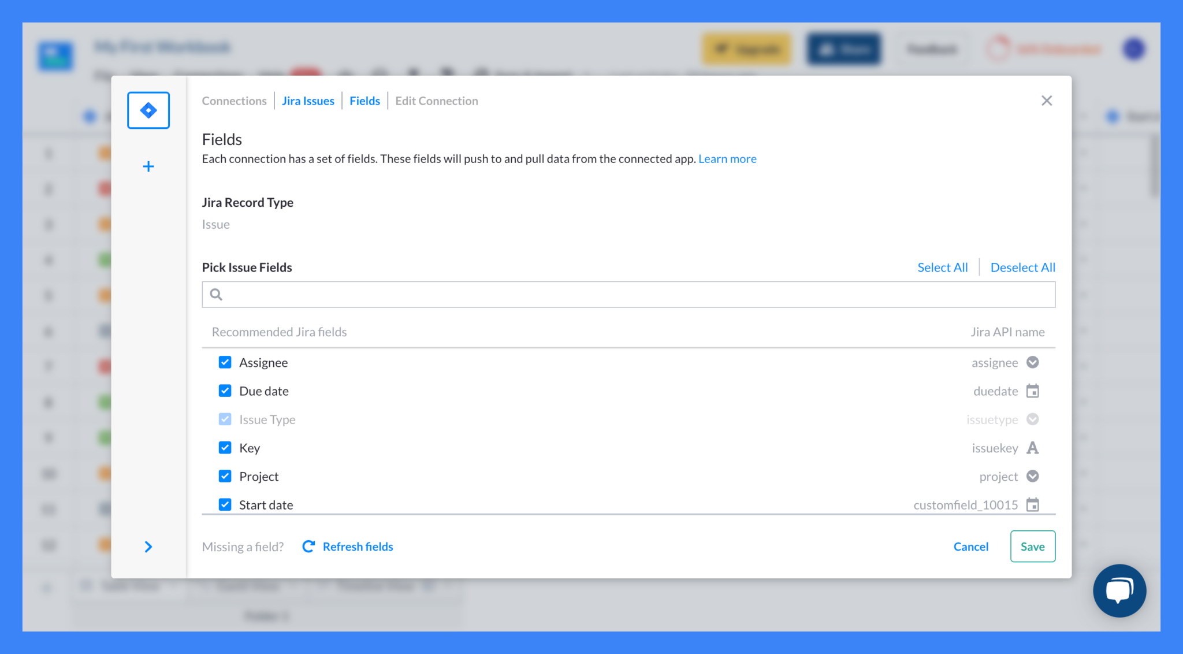Click duedate calendar type icon
Image resolution: width=1183 pixels, height=654 pixels.
point(1033,391)
